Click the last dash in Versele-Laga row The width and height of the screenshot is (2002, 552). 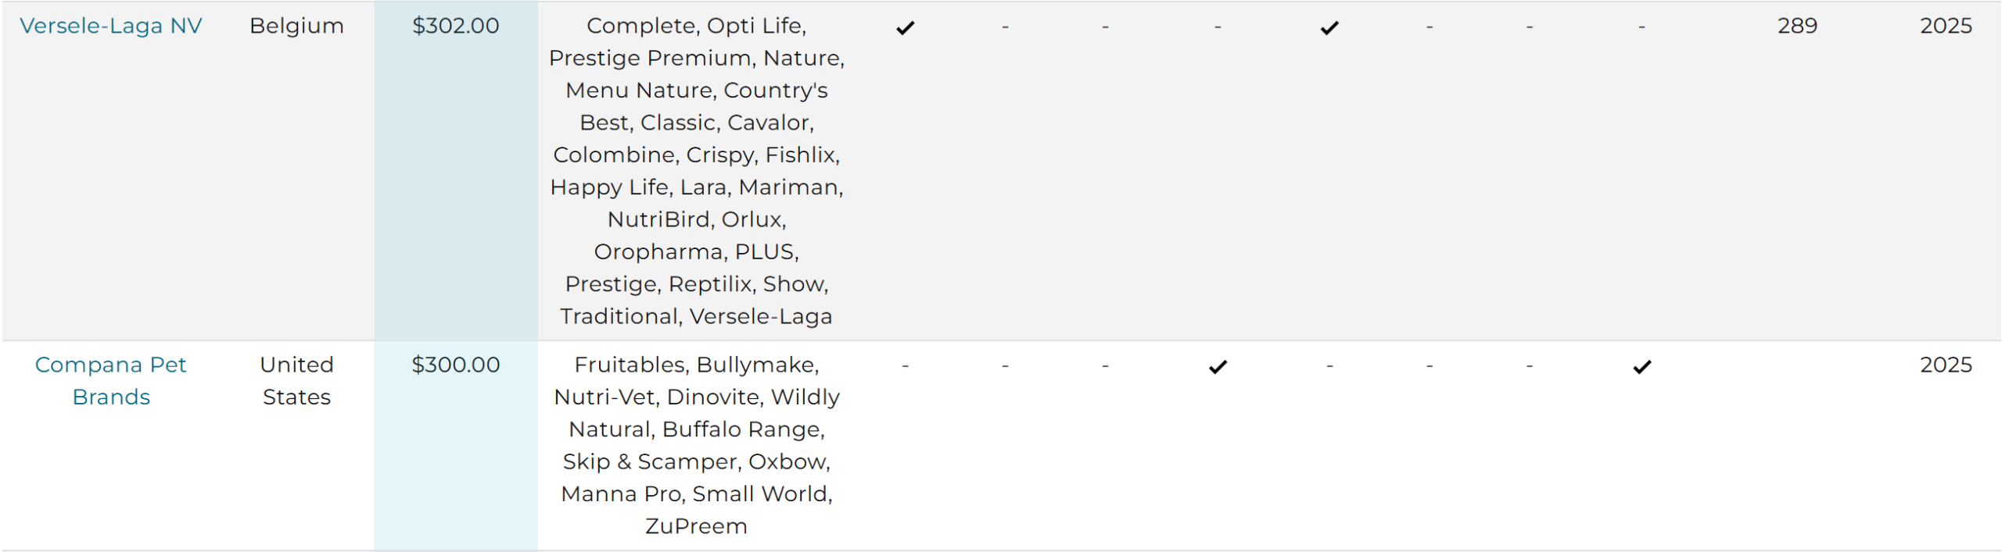pyautogui.click(x=1641, y=27)
